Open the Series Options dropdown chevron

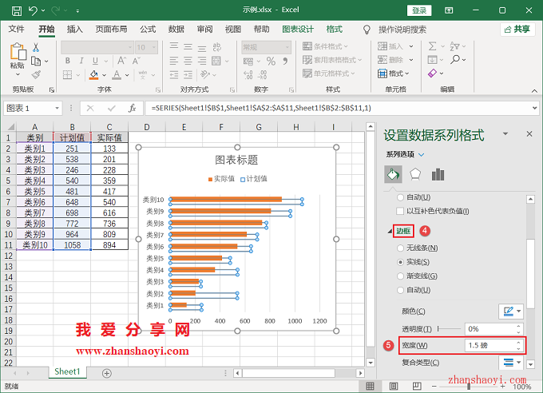click(422, 155)
